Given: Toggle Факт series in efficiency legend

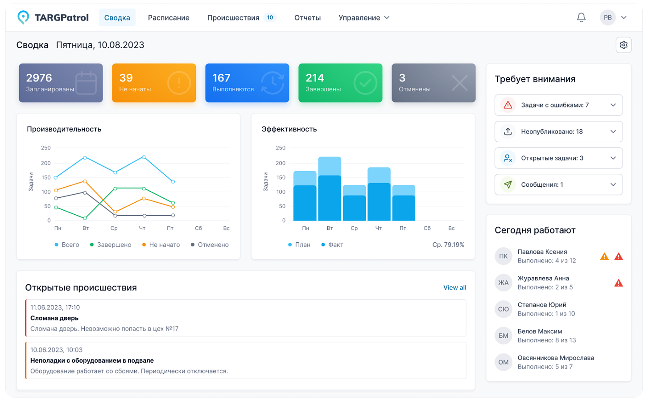Looking at the screenshot, I should tap(332, 245).
